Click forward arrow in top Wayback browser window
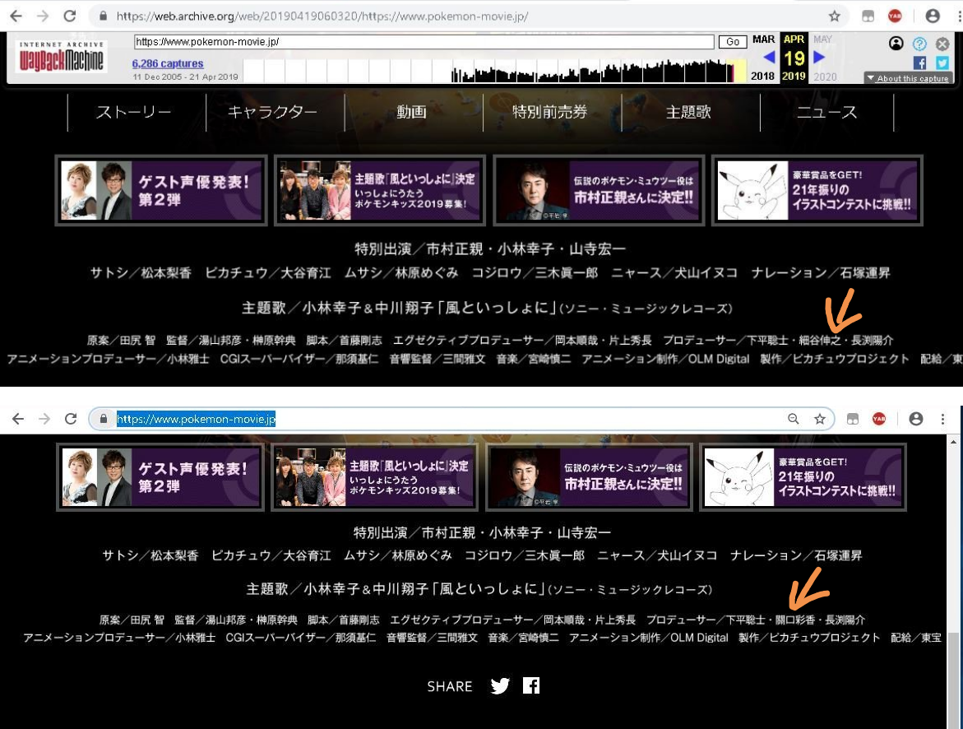Image resolution: width=963 pixels, height=729 pixels. 43,16
